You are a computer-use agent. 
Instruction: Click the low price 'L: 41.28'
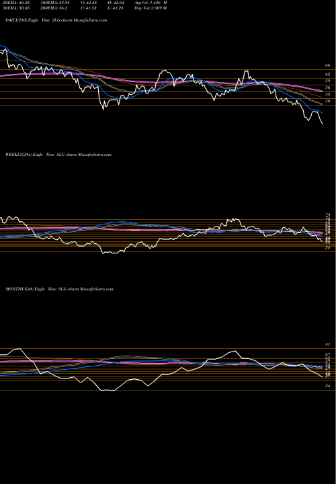coord(114,8)
